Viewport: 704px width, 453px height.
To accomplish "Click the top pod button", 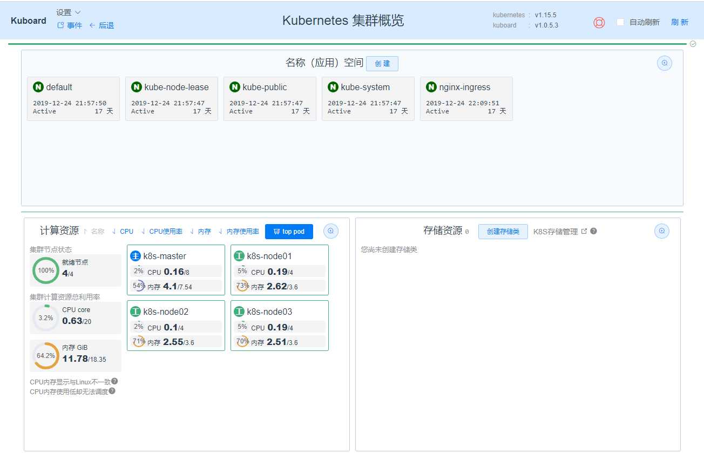I will coord(289,232).
